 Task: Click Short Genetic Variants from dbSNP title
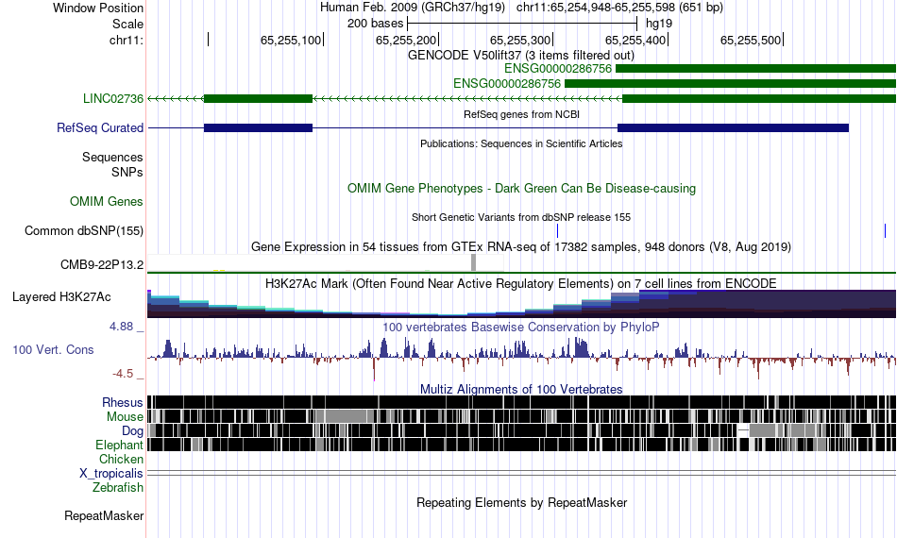click(x=521, y=217)
